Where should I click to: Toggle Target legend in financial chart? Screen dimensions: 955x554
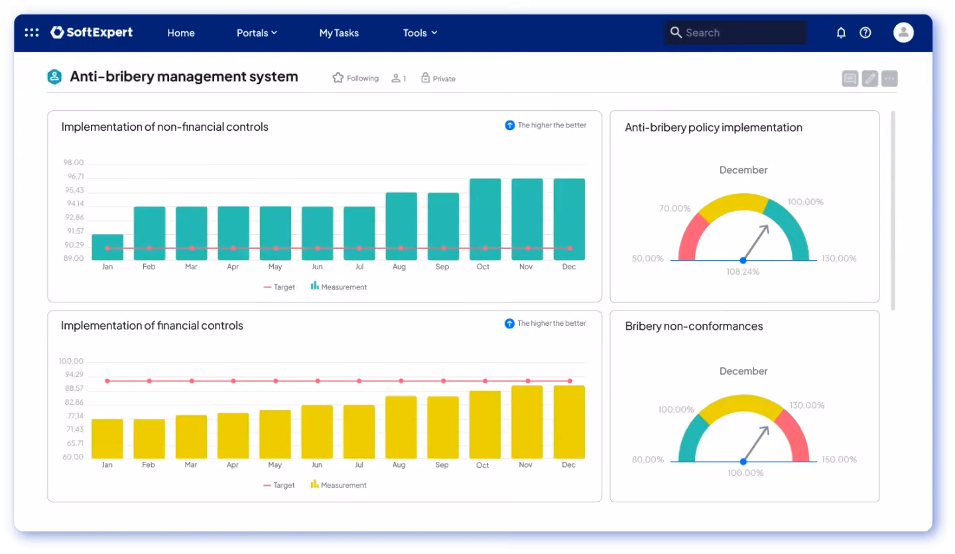point(279,486)
